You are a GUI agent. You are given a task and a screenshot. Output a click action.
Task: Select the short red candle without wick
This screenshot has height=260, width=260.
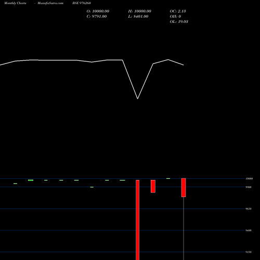coord(153,186)
